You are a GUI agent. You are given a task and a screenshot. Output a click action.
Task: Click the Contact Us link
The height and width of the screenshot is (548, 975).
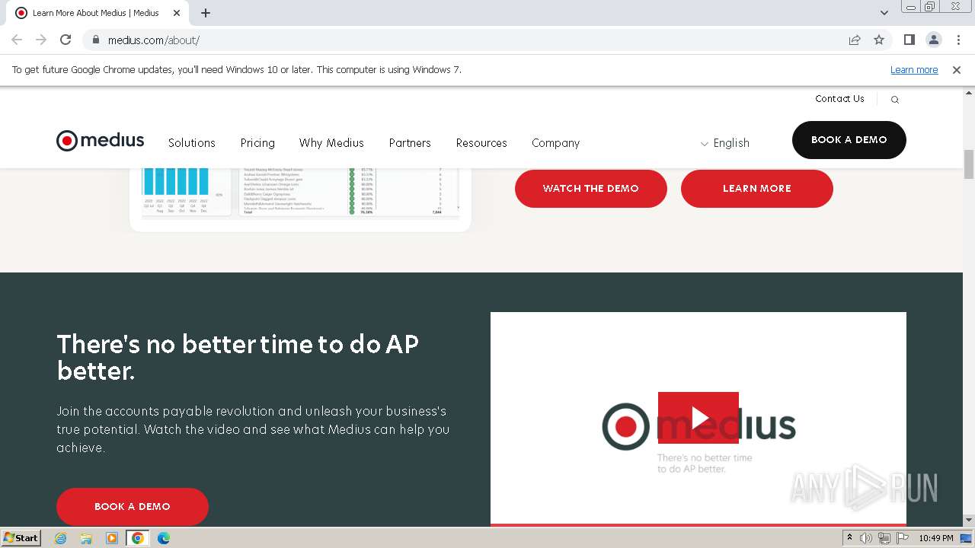(x=839, y=99)
